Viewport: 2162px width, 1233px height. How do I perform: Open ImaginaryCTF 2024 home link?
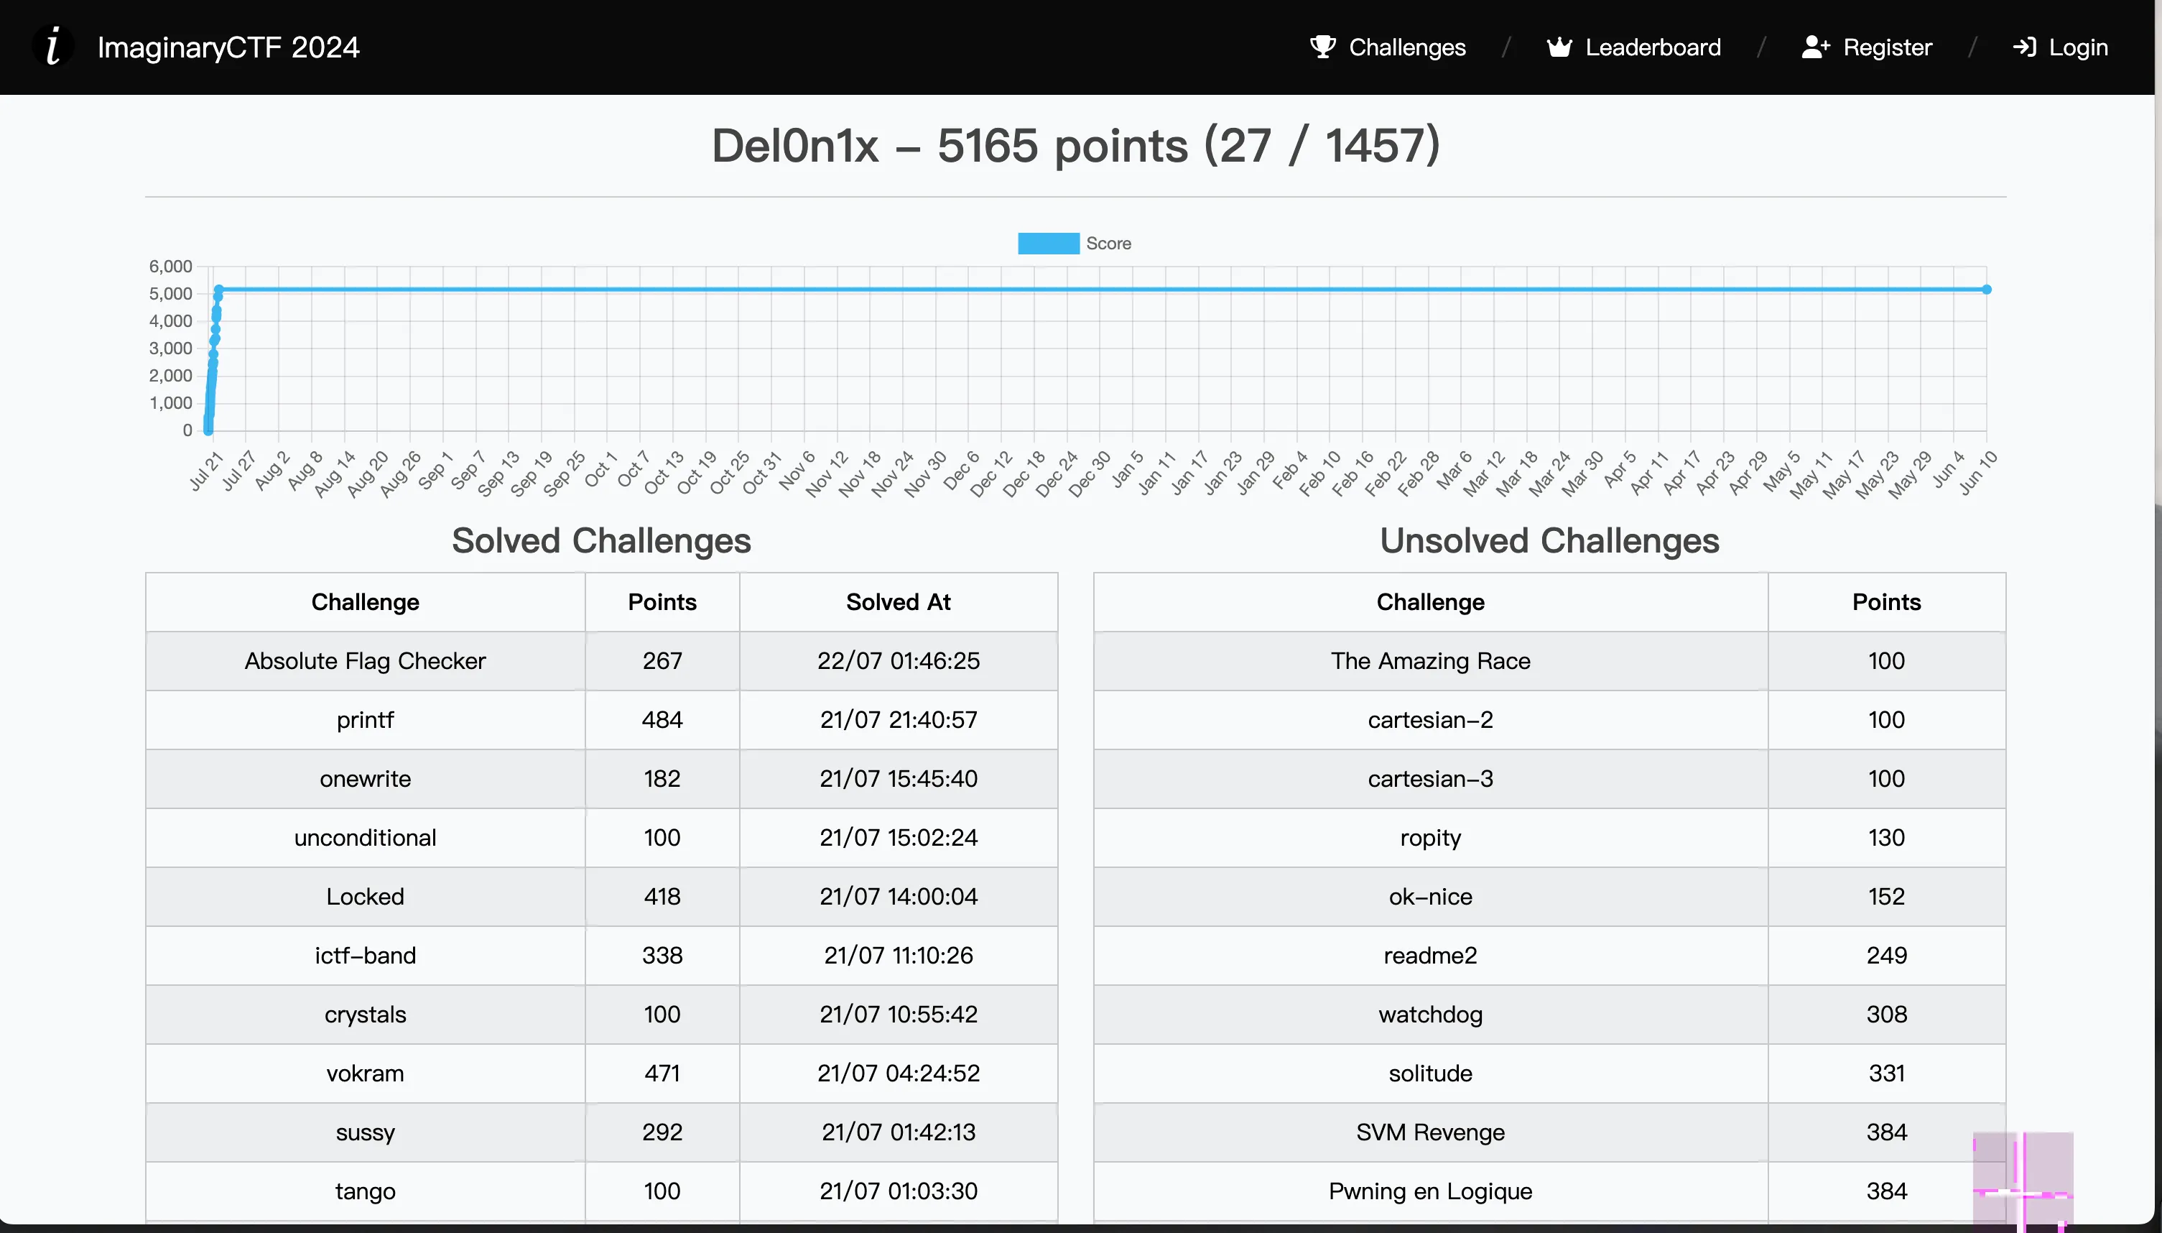[228, 47]
